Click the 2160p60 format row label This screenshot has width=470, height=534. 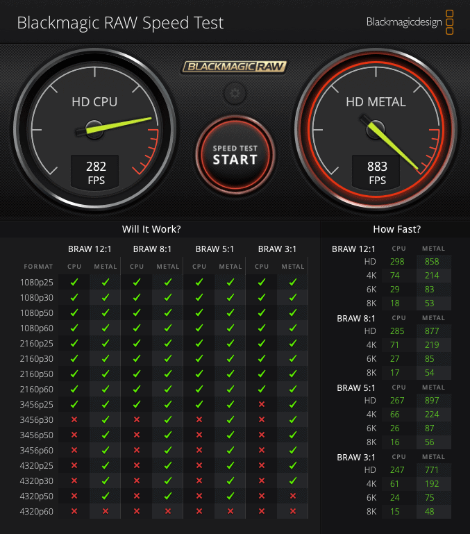(35, 389)
